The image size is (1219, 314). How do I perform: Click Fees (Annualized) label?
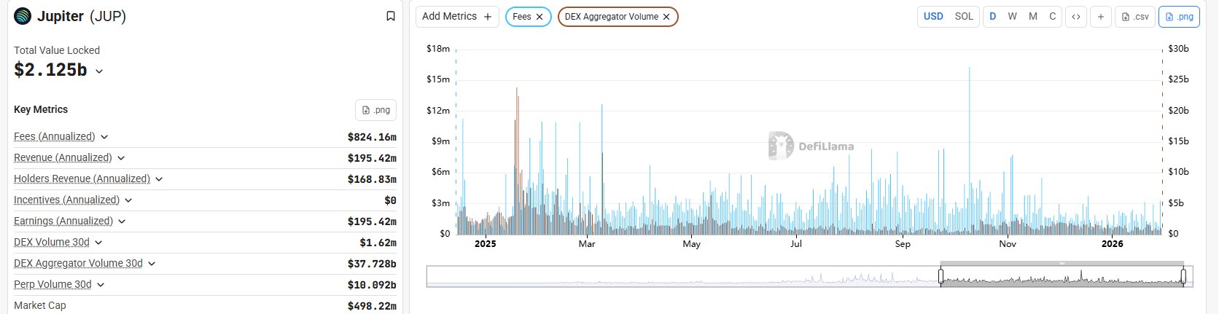pos(55,137)
